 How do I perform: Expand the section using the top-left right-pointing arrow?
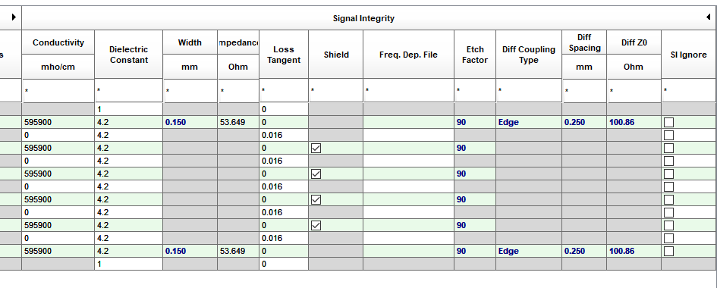14,17
